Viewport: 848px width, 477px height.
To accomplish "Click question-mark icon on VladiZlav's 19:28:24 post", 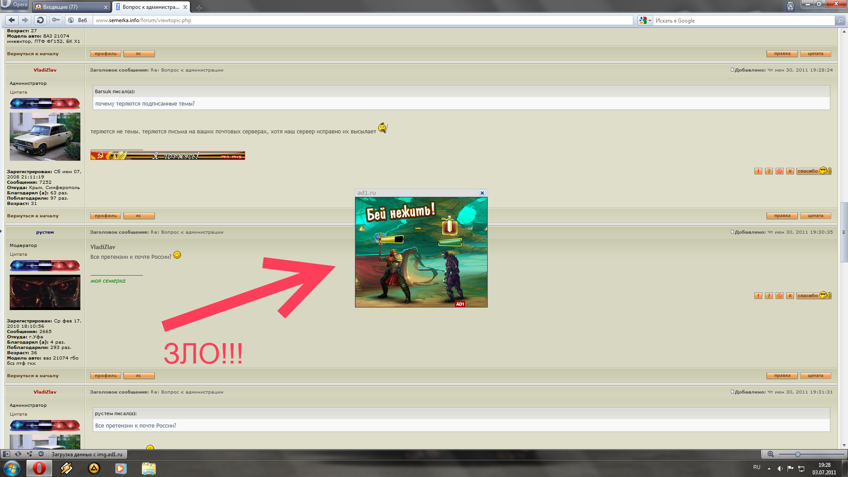I will (769, 171).
